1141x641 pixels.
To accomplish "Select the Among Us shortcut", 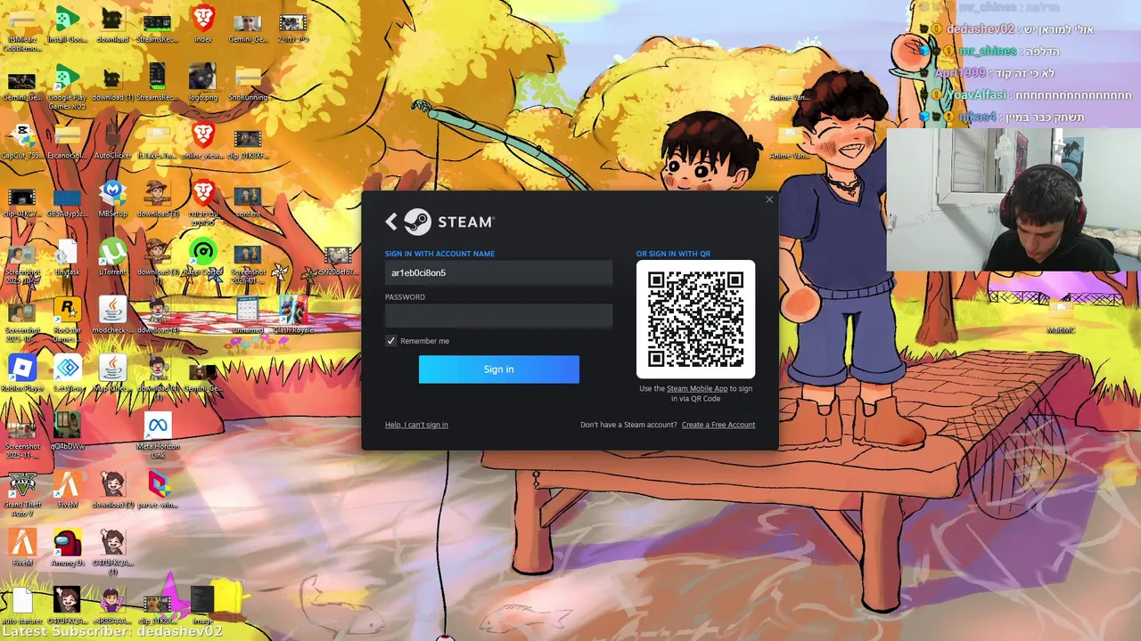I will point(67,547).
